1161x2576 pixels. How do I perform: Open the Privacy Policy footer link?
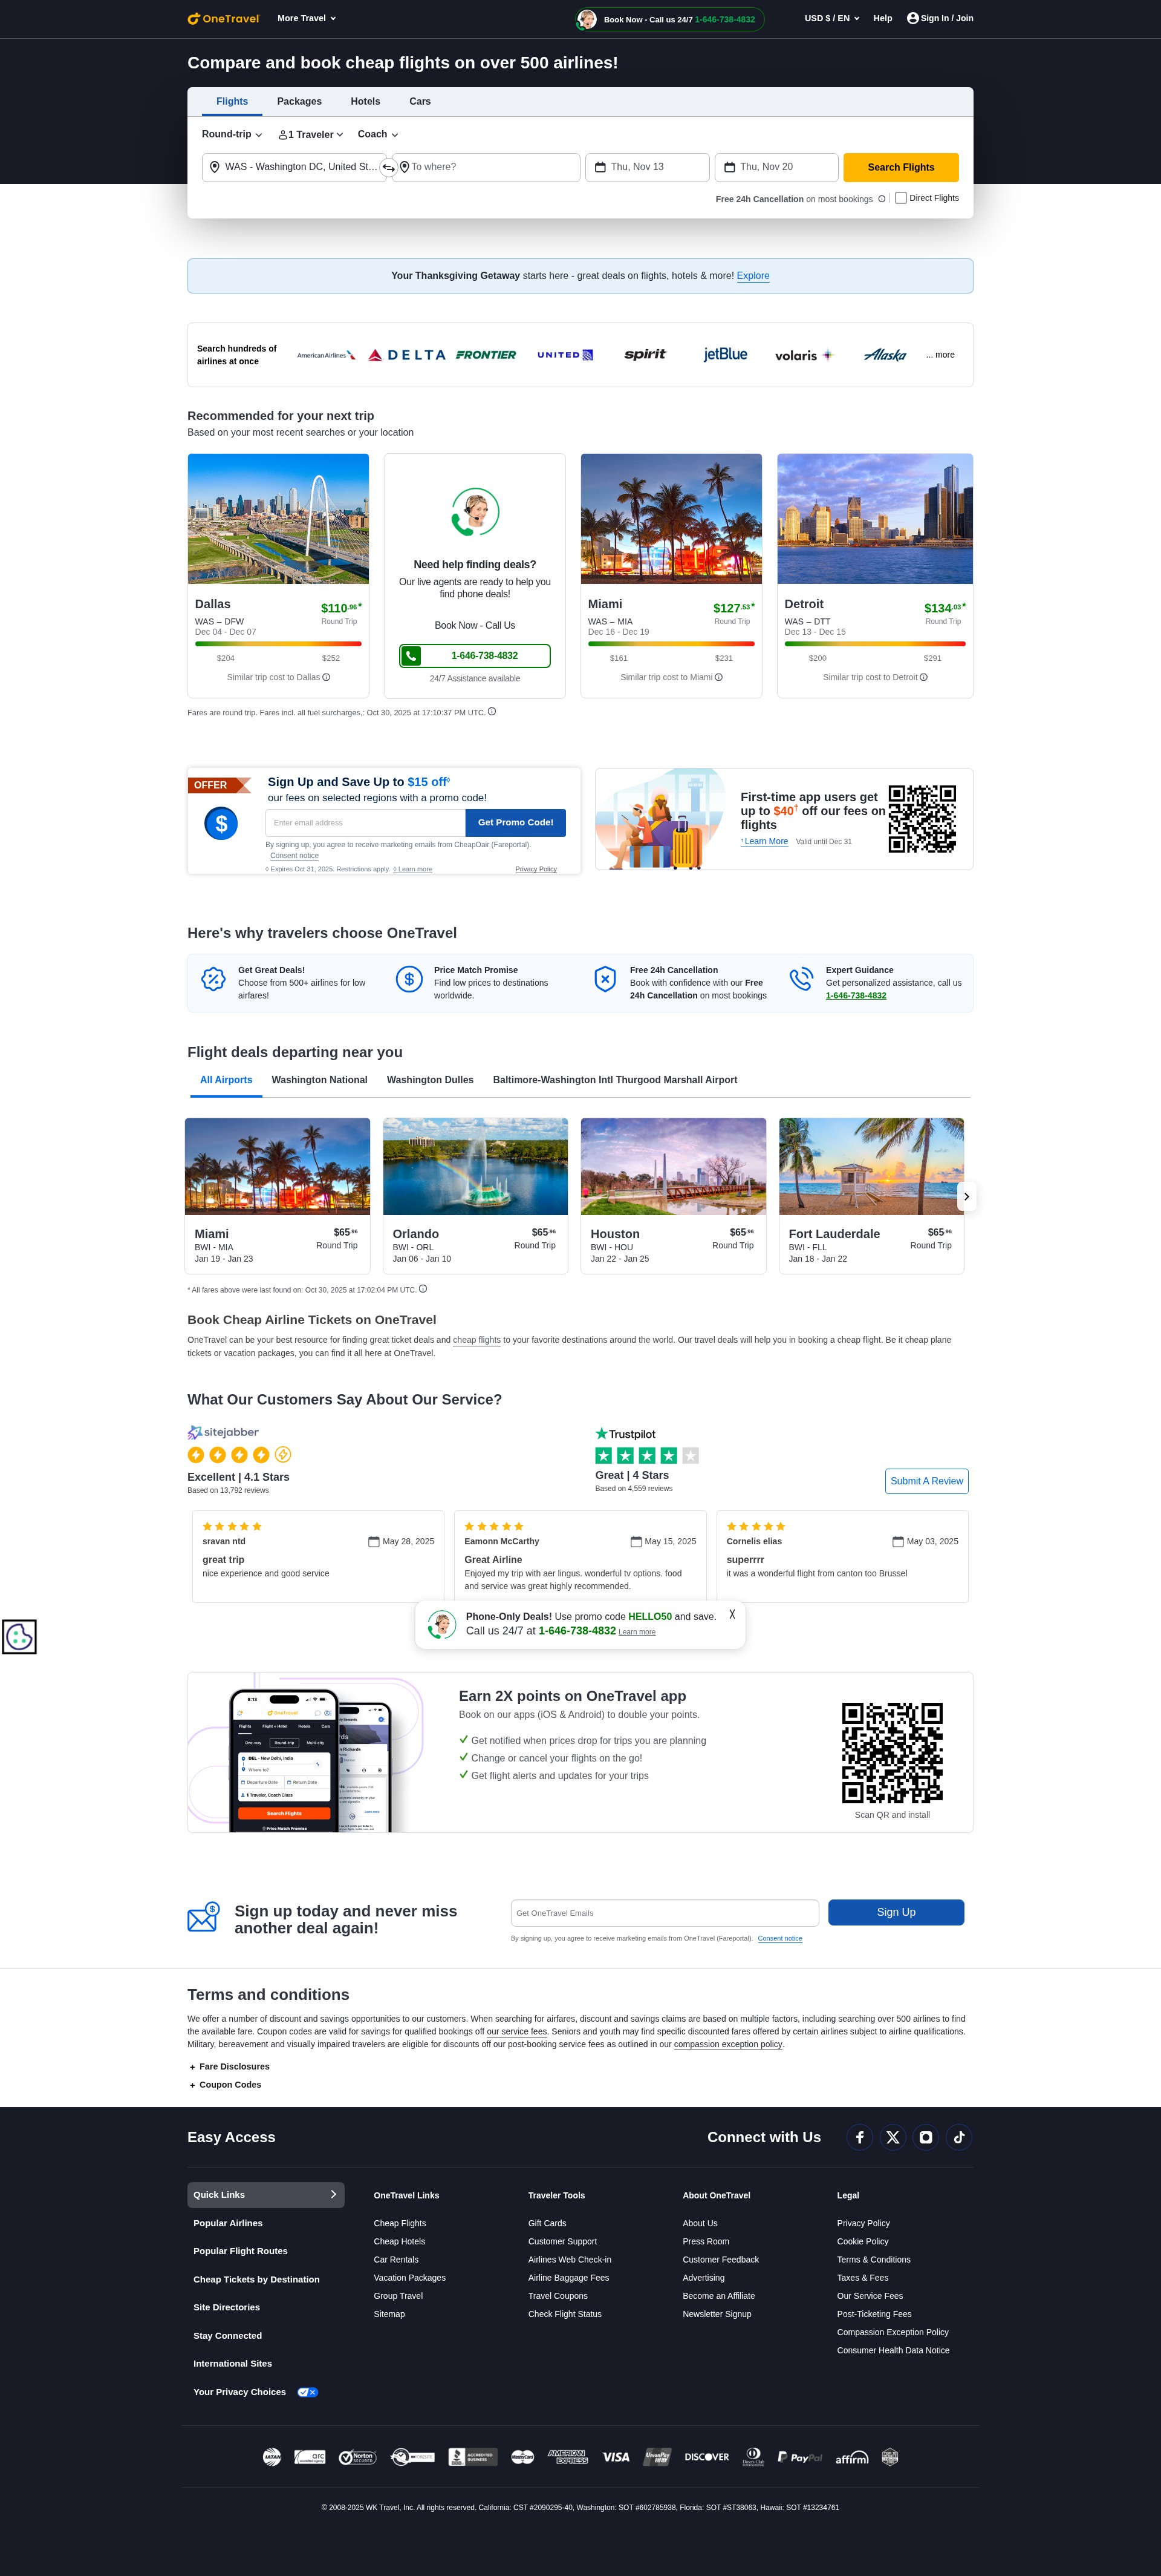[x=863, y=2223]
